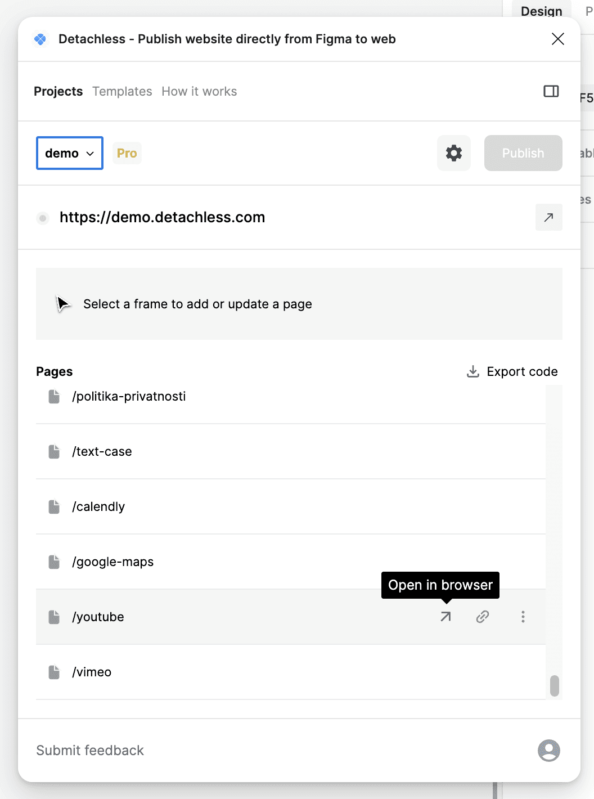594x799 pixels.
Task: Click the page file icon next to /vimeo
Action: point(54,672)
